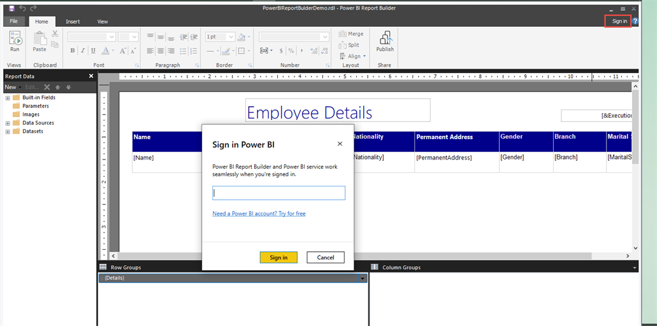Decrease decimal places
Screen dimensions: 657x326
click(325, 51)
